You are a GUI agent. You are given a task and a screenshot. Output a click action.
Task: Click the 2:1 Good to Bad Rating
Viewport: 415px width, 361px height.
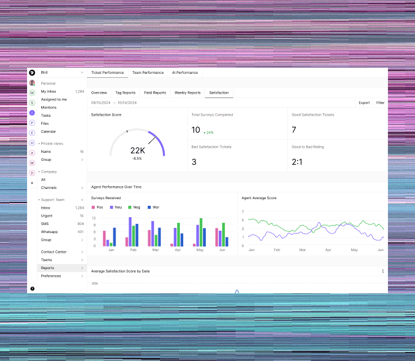point(297,162)
